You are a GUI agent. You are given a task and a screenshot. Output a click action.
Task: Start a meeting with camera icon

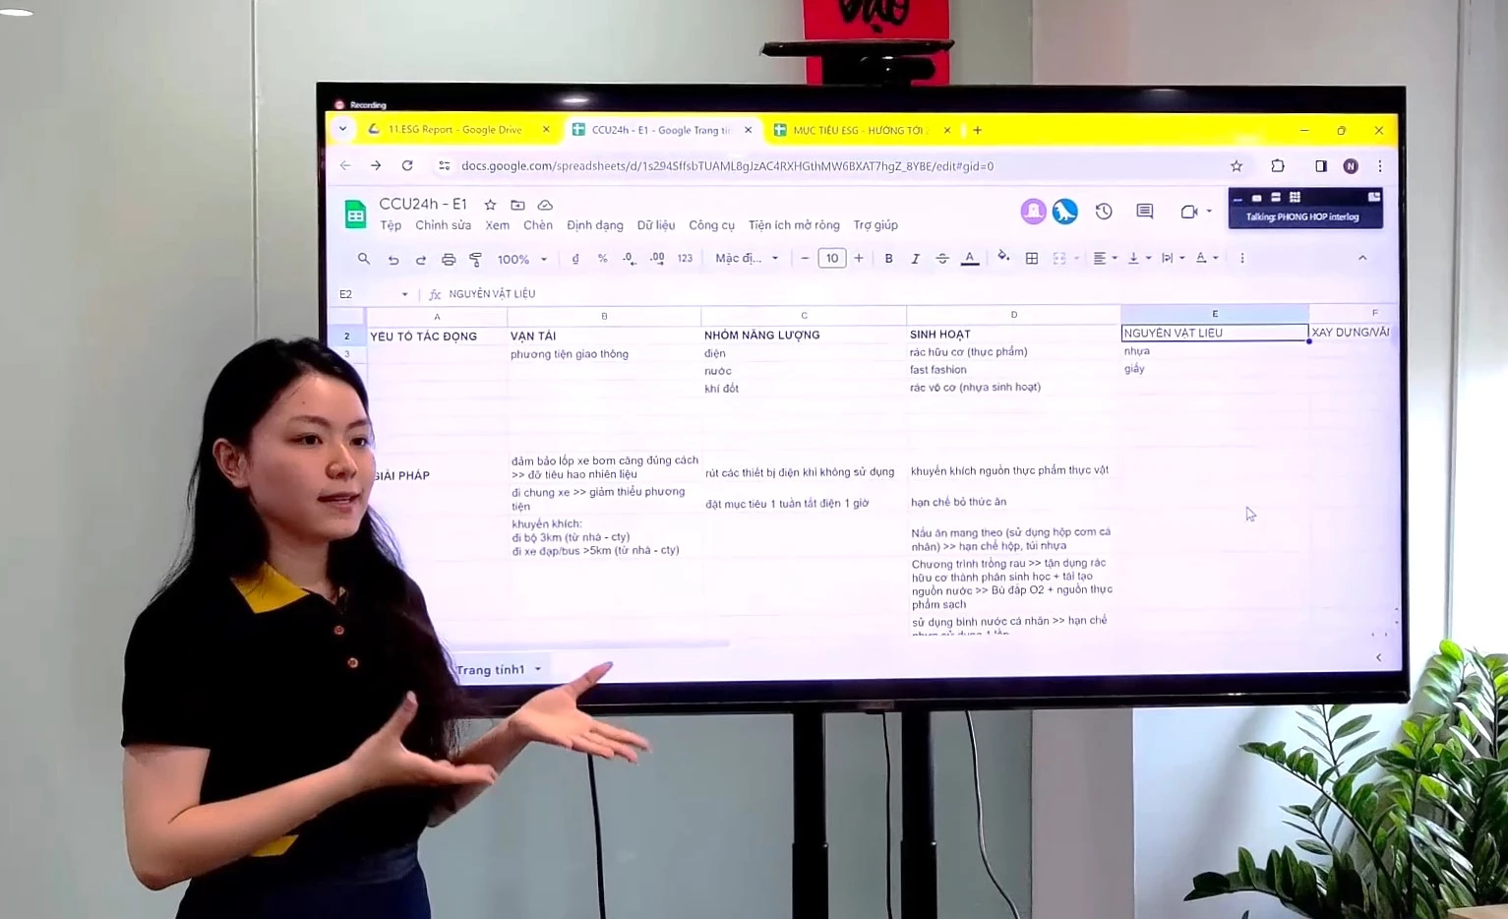click(x=1189, y=212)
